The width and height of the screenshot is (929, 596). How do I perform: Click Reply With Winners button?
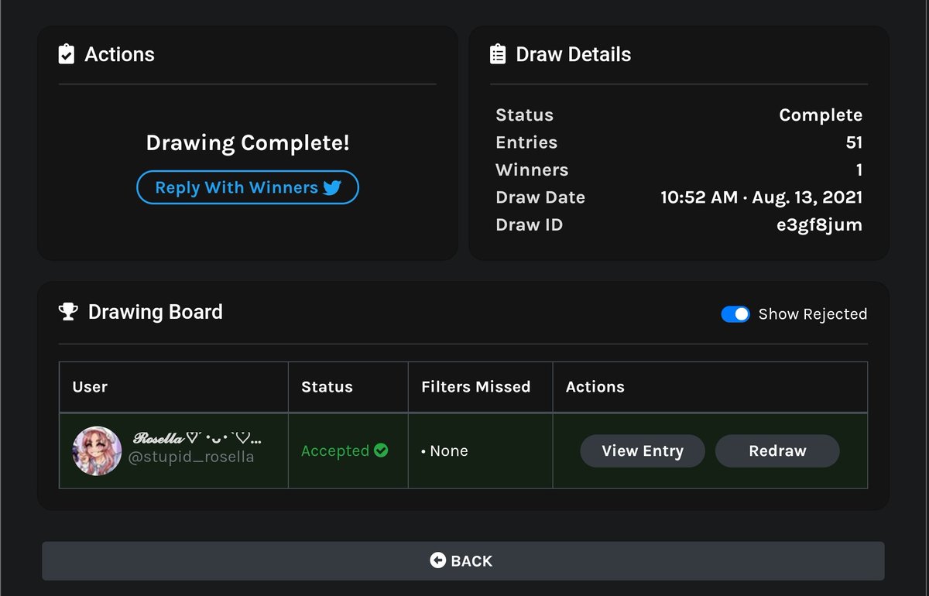(x=248, y=187)
